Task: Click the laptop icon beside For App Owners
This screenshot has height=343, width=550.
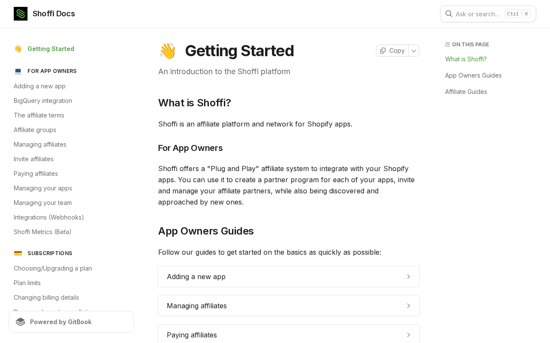Action: pyautogui.click(x=18, y=71)
